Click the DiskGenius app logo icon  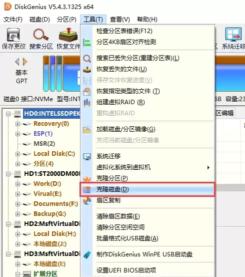tap(7, 7)
